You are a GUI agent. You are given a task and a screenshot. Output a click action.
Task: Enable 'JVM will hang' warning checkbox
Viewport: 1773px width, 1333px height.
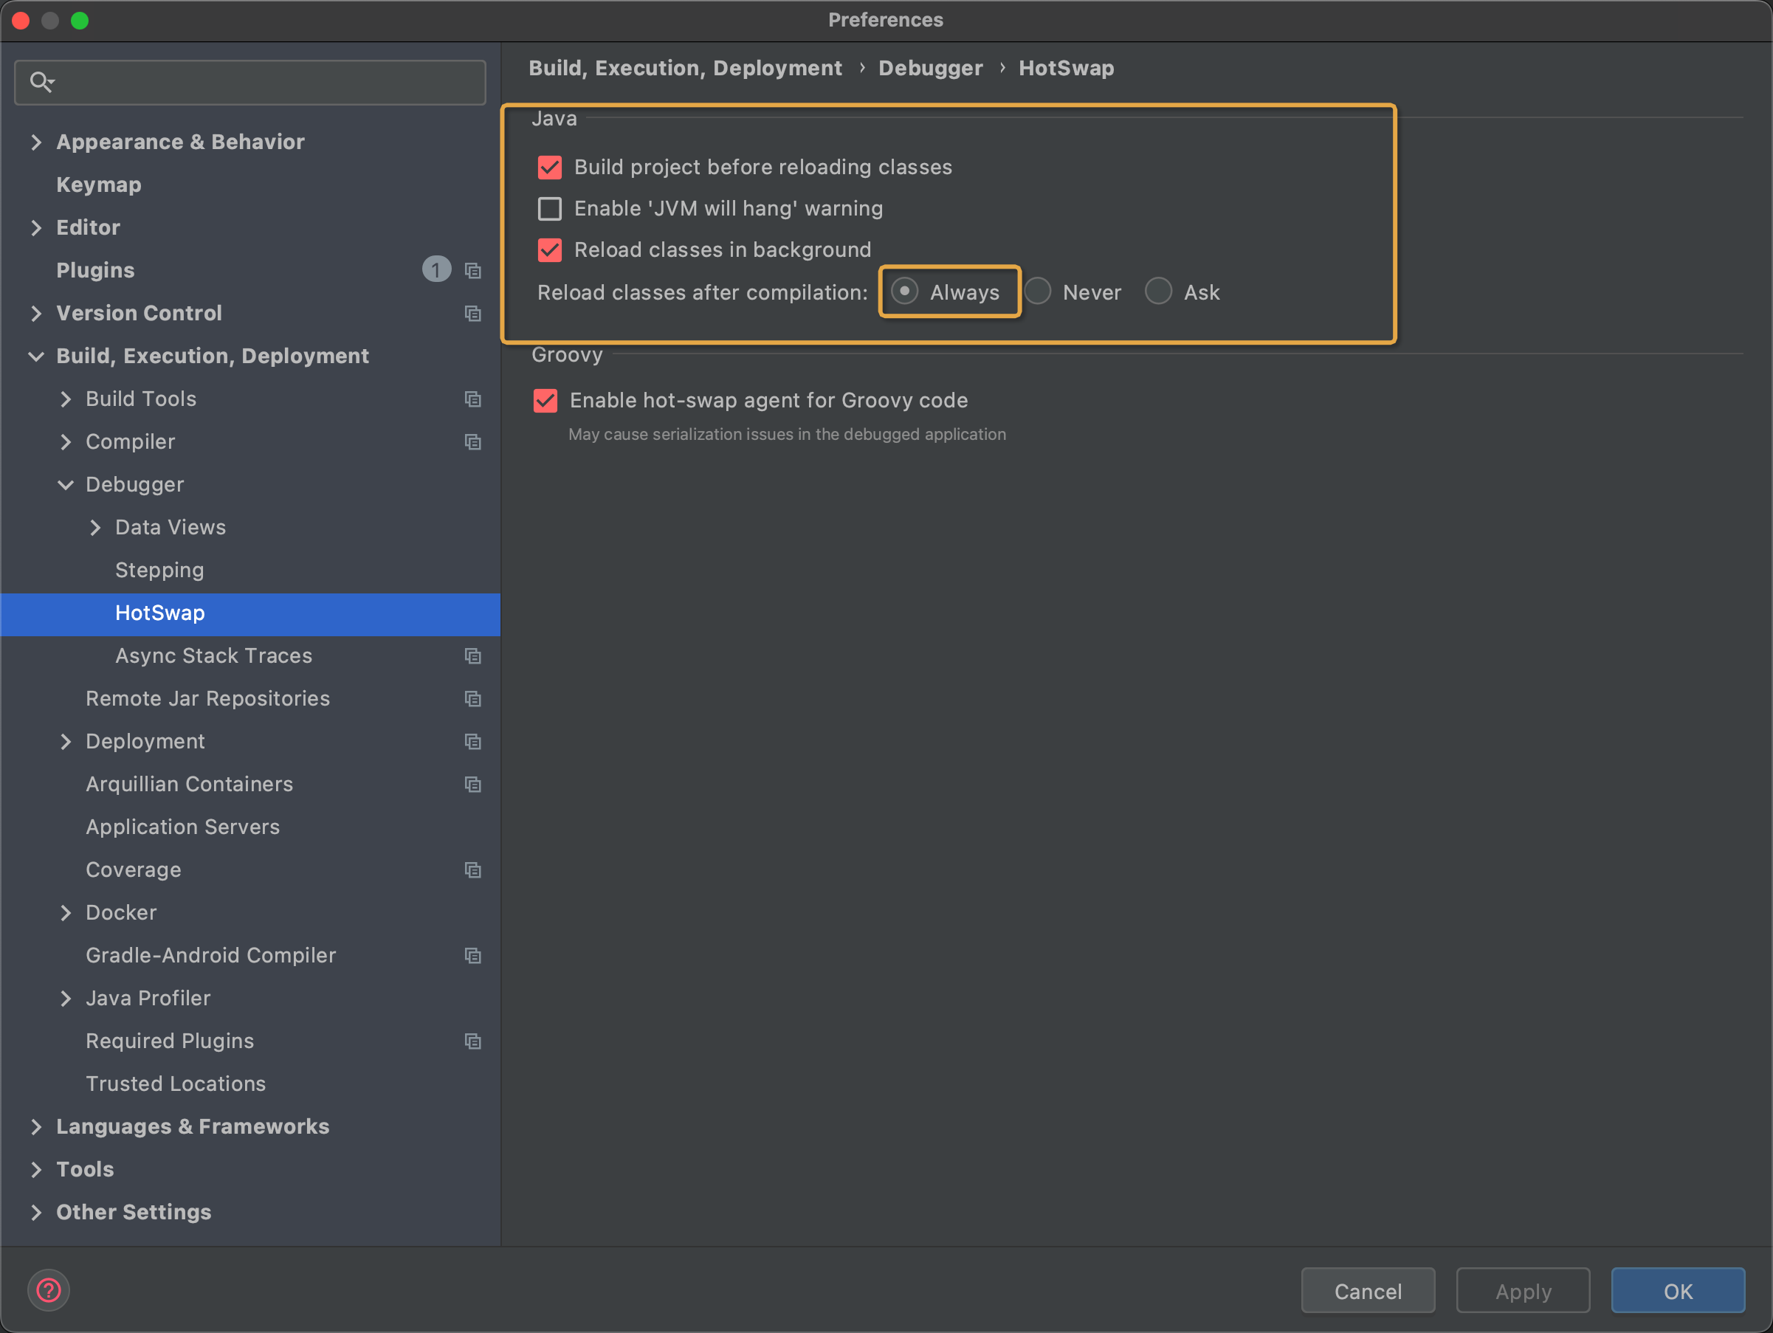(550, 209)
